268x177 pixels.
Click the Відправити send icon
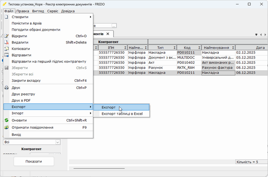[7, 55]
